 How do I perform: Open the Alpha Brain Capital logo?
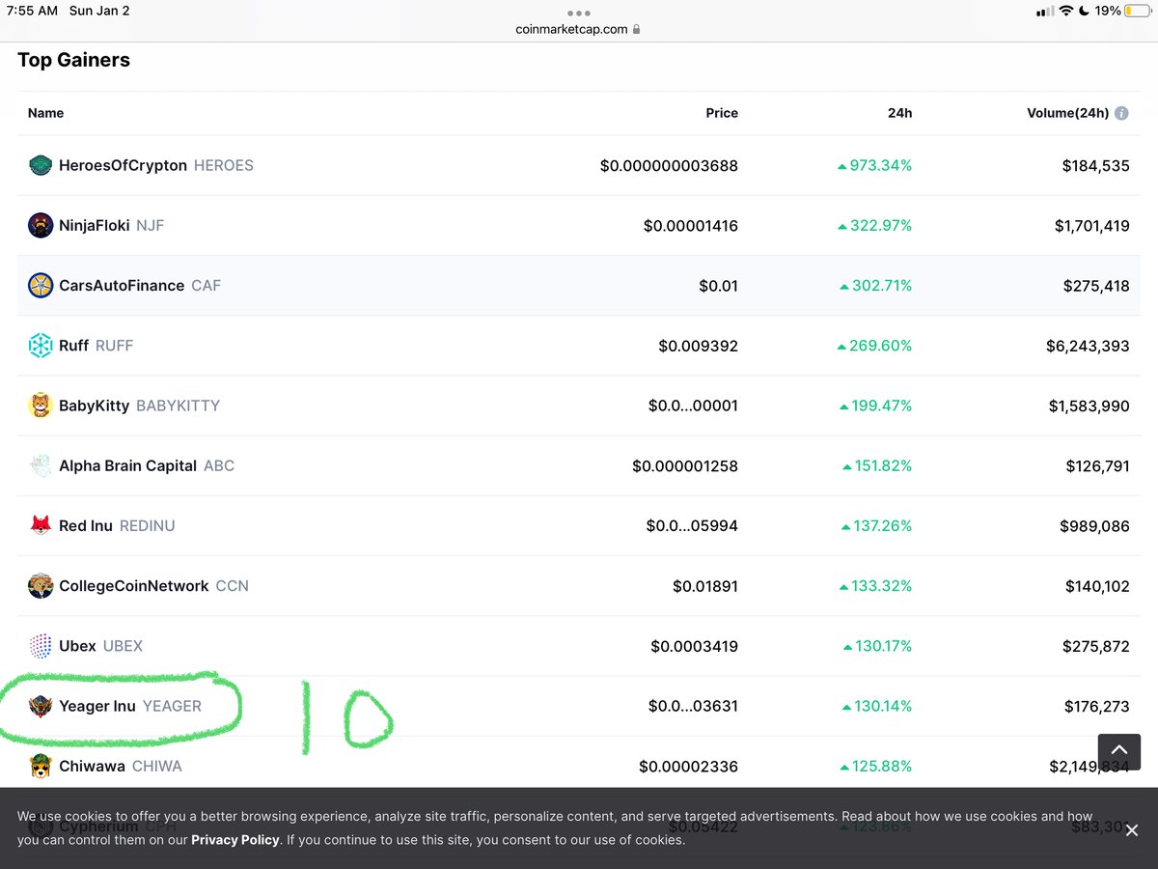41,465
